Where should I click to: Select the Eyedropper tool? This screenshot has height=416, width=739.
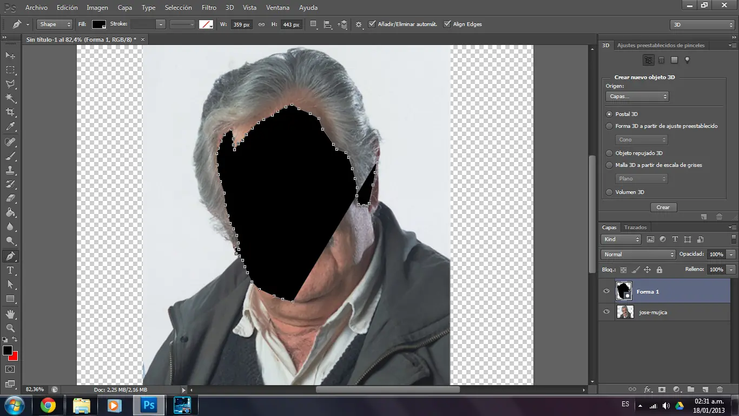[10, 127]
